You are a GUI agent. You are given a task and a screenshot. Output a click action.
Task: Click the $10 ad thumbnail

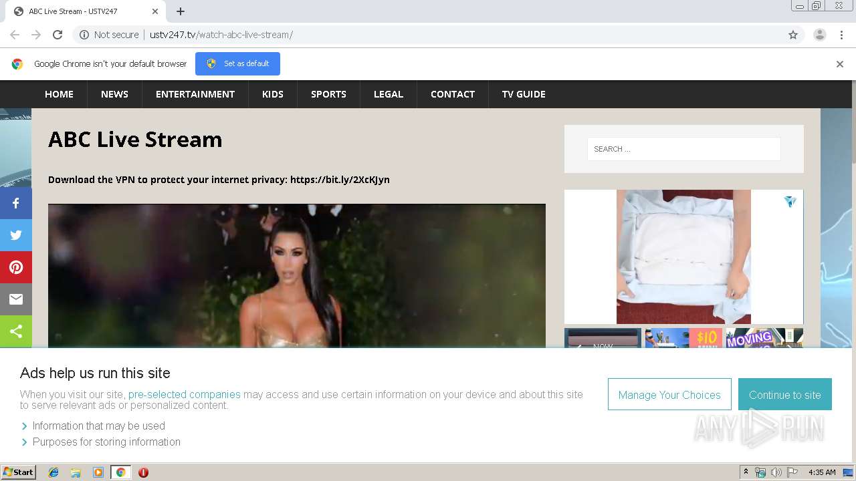tap(683, 338)
